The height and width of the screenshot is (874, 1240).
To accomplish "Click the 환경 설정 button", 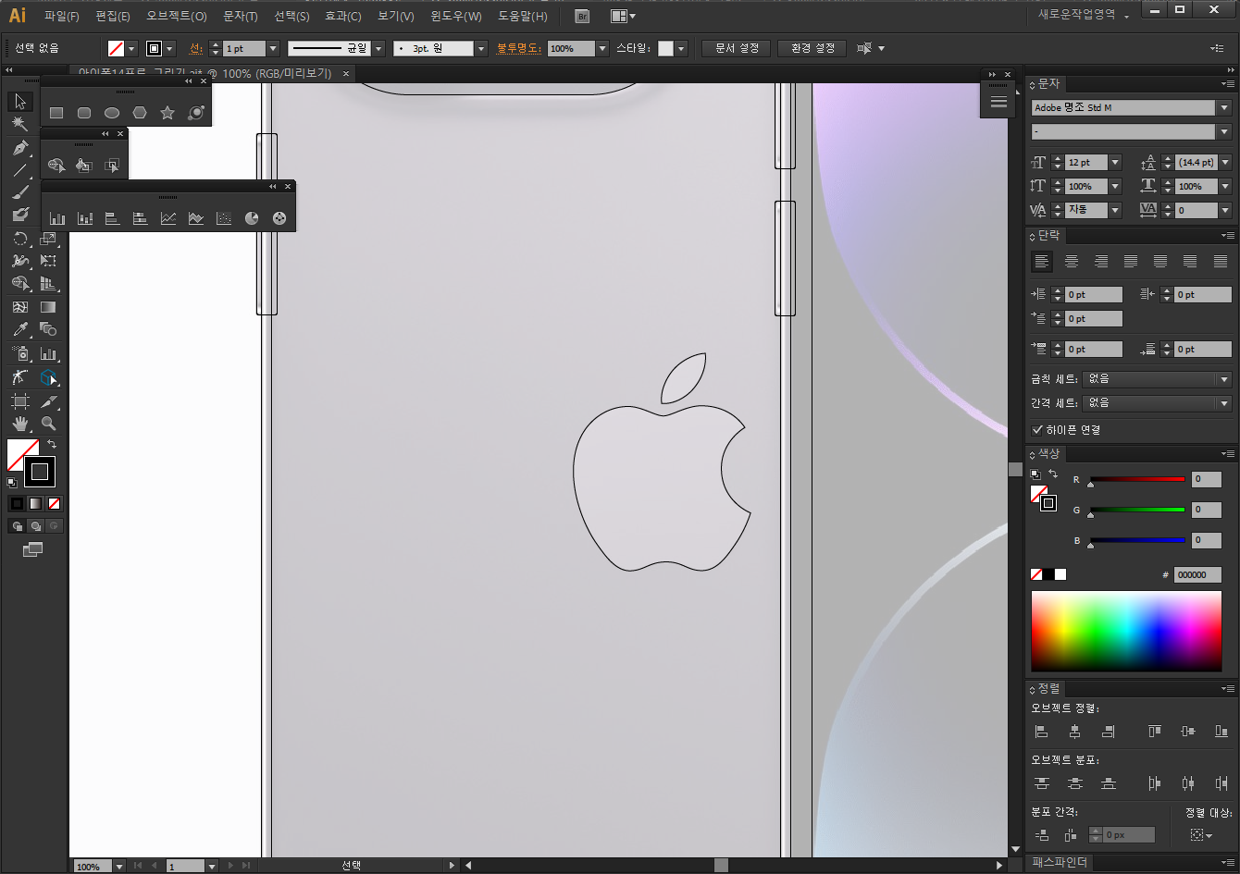I will (812, 48).
